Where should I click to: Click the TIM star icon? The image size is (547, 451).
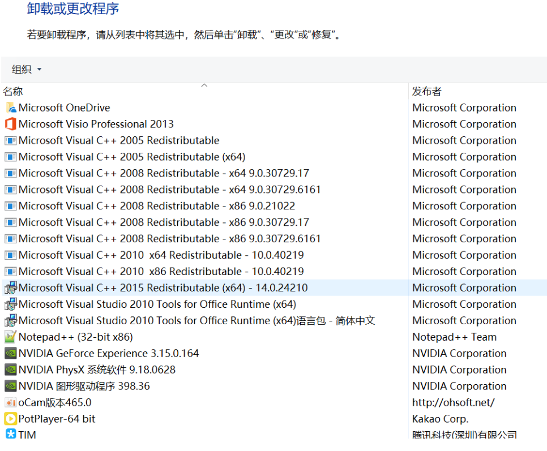[11, 434]
